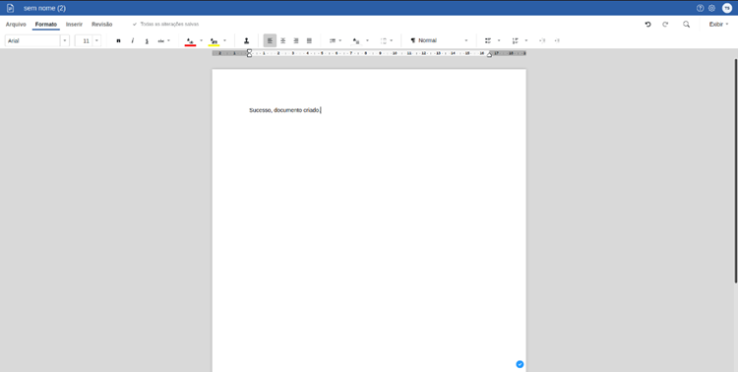Click the blue sync checkmark badge
738x372 pixels.
coord(520,364)
